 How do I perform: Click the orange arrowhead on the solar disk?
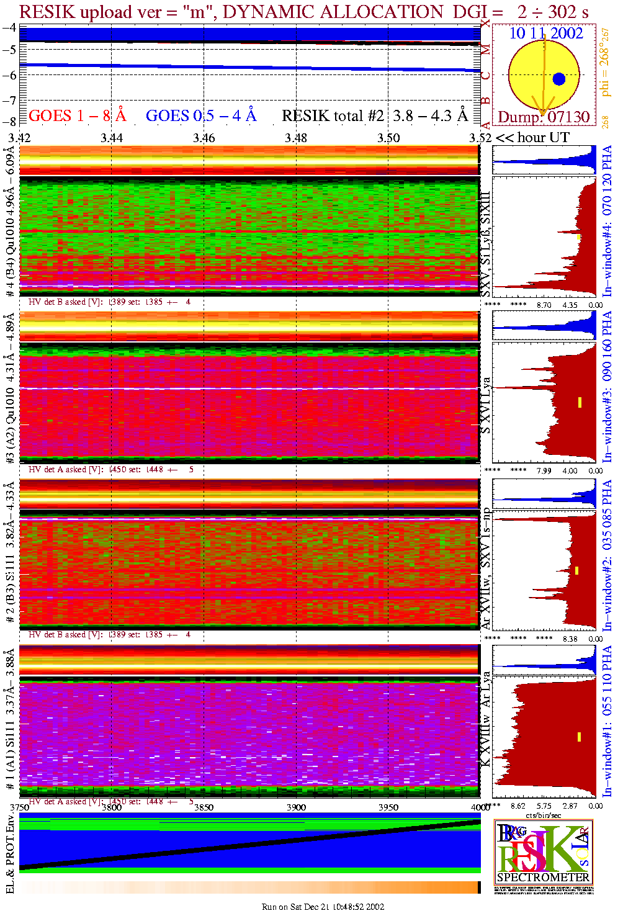pyautogui.click(x=543, y=112)
